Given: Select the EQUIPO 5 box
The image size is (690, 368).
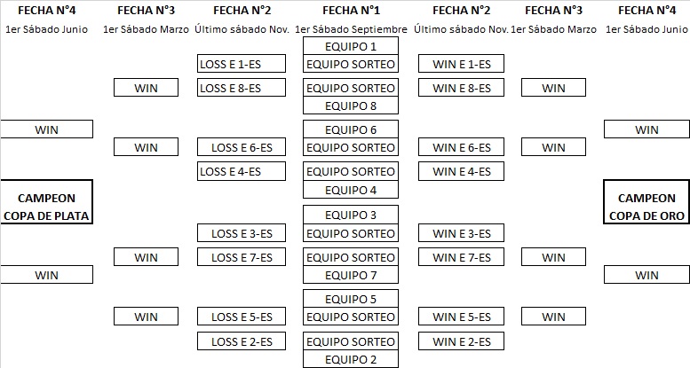Looking at the screenshot, I should tap(351, 299).
